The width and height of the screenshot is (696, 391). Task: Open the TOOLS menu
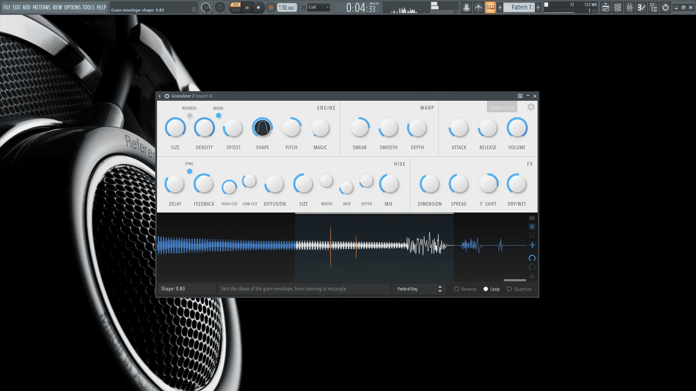88,7
